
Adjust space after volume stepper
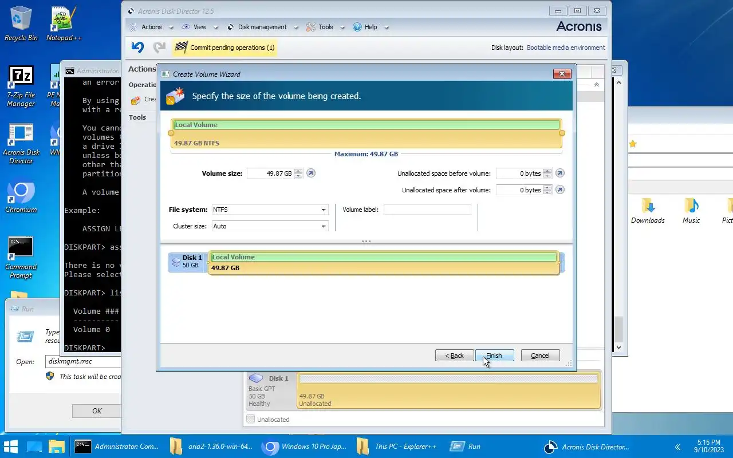[x=547, y=190]
